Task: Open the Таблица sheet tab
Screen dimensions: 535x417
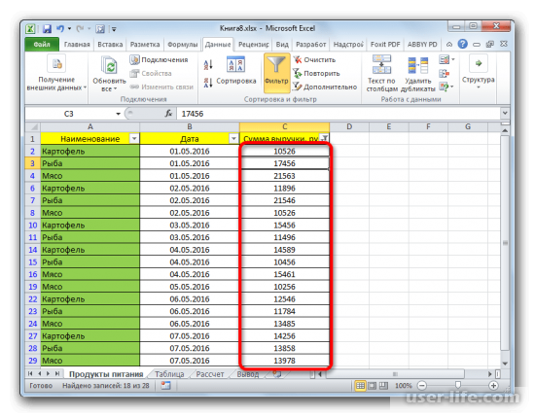Action: [x=169, y=374]
